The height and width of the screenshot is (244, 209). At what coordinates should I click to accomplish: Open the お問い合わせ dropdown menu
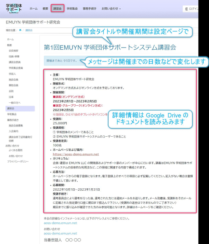coord(111,9)
